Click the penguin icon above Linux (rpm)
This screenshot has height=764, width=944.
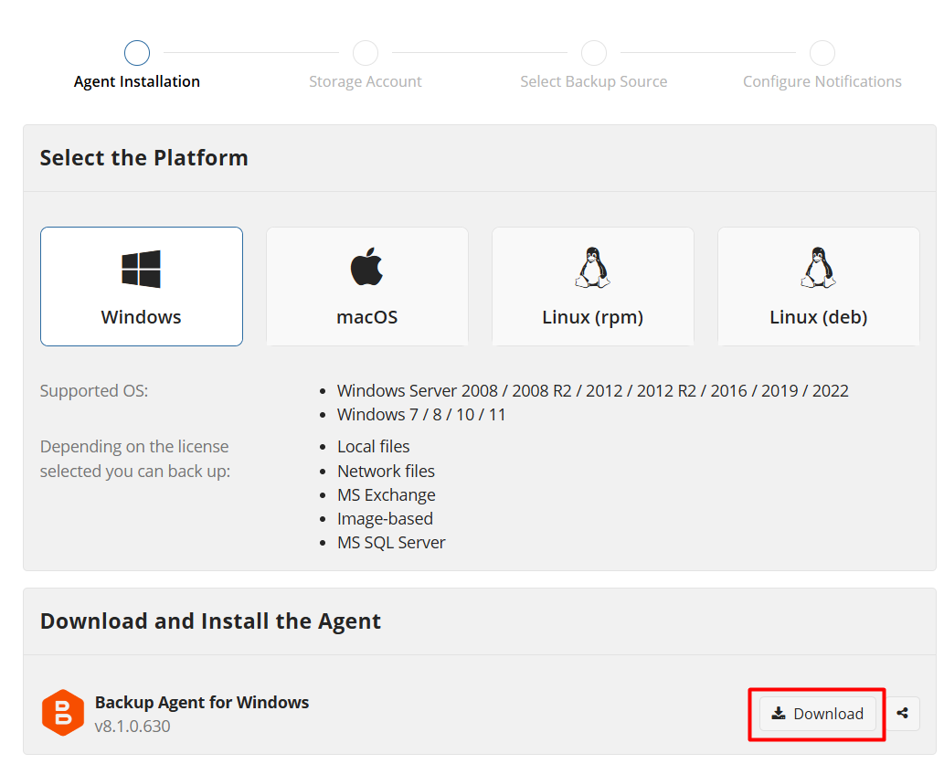tap(592, 268)
